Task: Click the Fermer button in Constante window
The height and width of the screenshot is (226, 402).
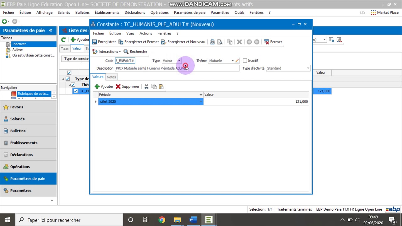Action: pos(273,42)
